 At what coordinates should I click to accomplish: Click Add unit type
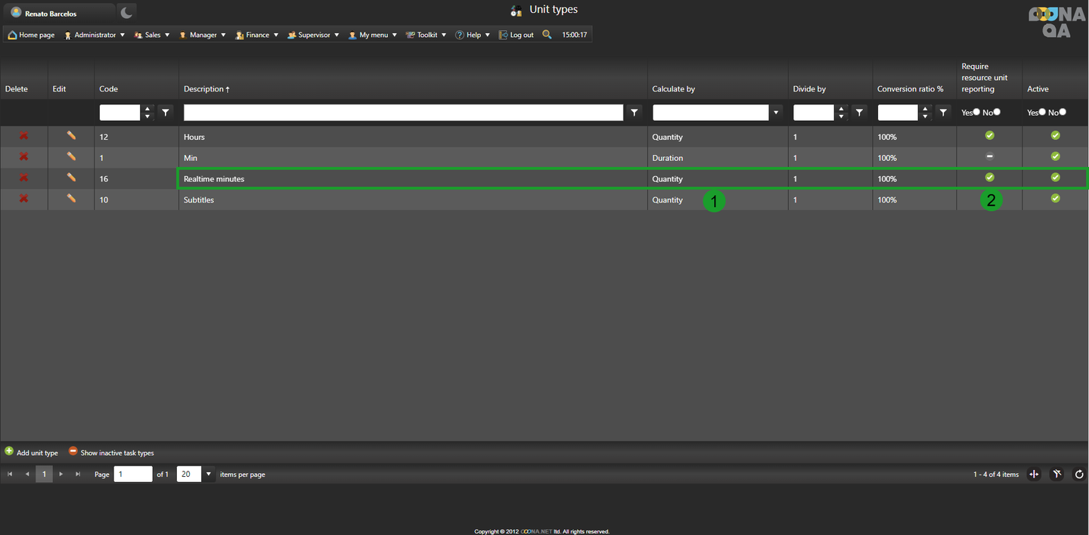tap(32, 453)
